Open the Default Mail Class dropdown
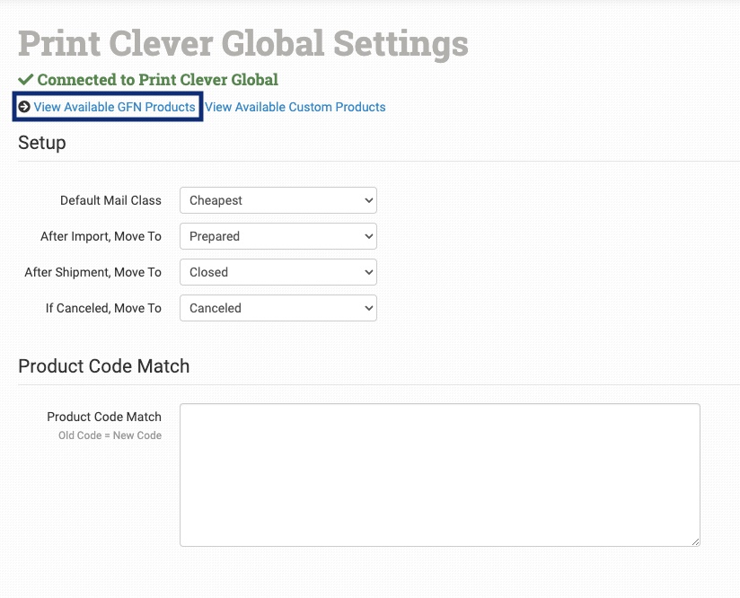The image size is (740, 598). click(x=277, y=200)
